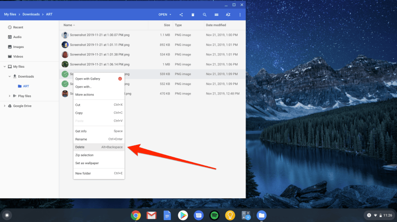
Task: Sort by Date modified column header
Action: (x=216, y=25)
